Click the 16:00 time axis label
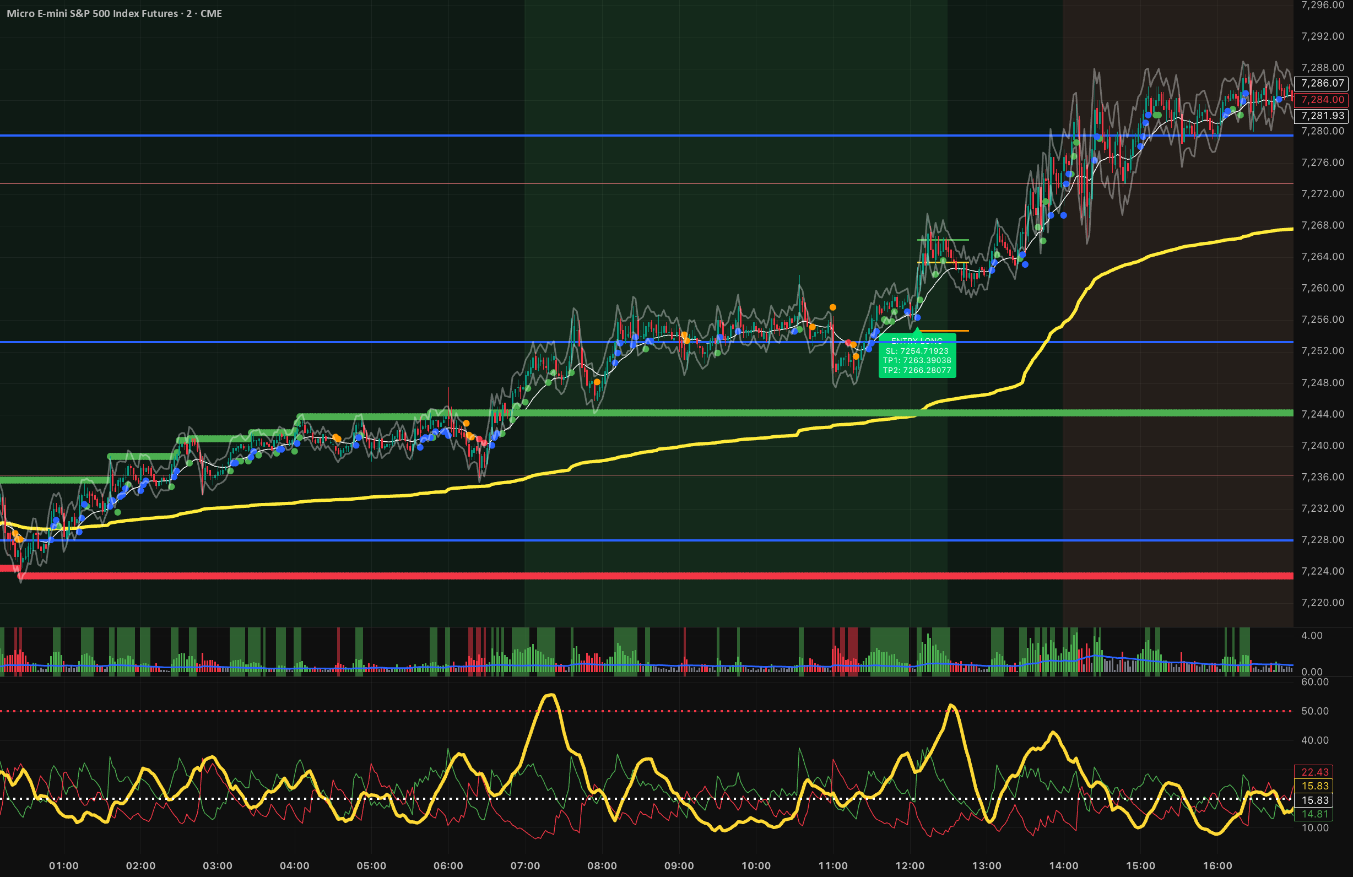 tap(1217, 865)
